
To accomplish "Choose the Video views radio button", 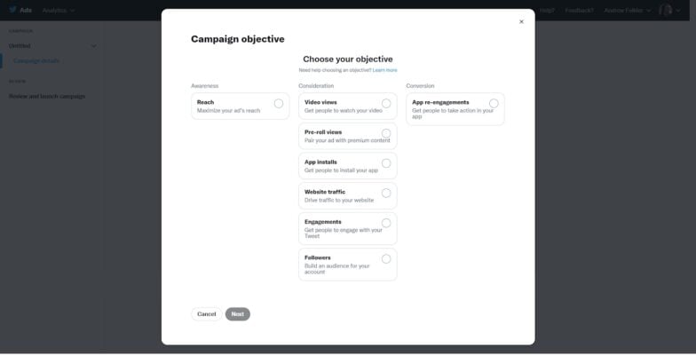I will pyautogui.click(x=386, y=103).
